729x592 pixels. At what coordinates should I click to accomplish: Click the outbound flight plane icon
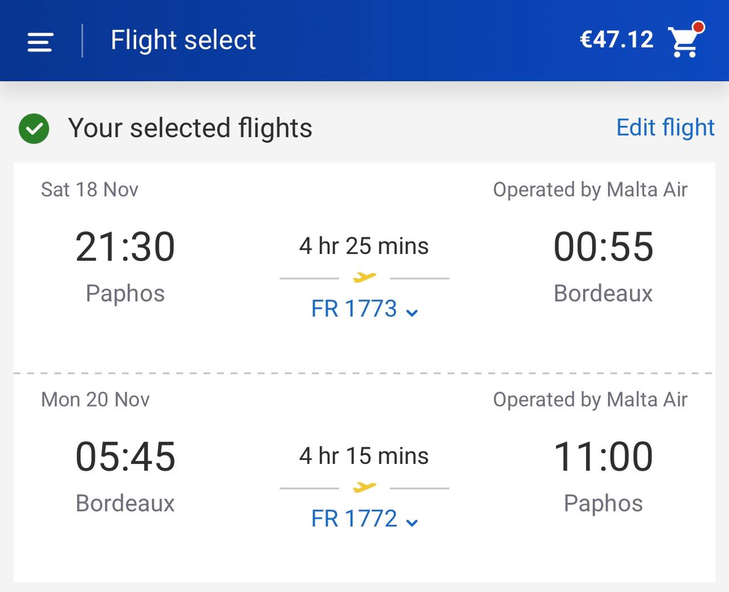[364, 277]
